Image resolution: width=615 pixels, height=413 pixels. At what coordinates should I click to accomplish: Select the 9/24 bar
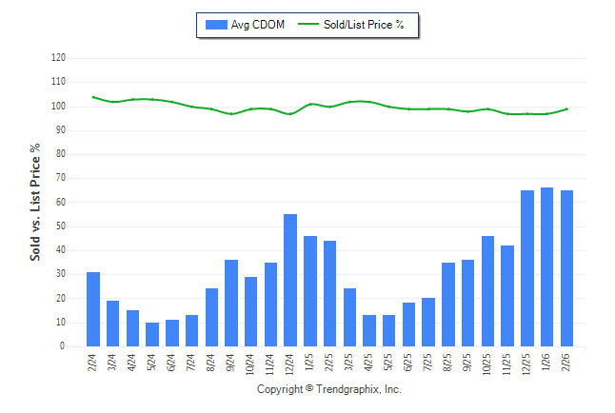coord(231,303)
